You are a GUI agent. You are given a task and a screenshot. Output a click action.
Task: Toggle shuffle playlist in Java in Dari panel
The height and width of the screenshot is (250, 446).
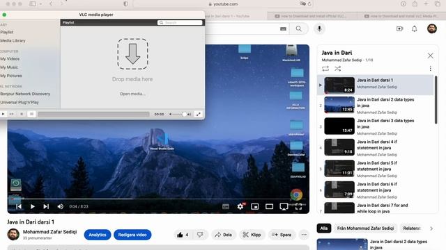coord(337,69)
